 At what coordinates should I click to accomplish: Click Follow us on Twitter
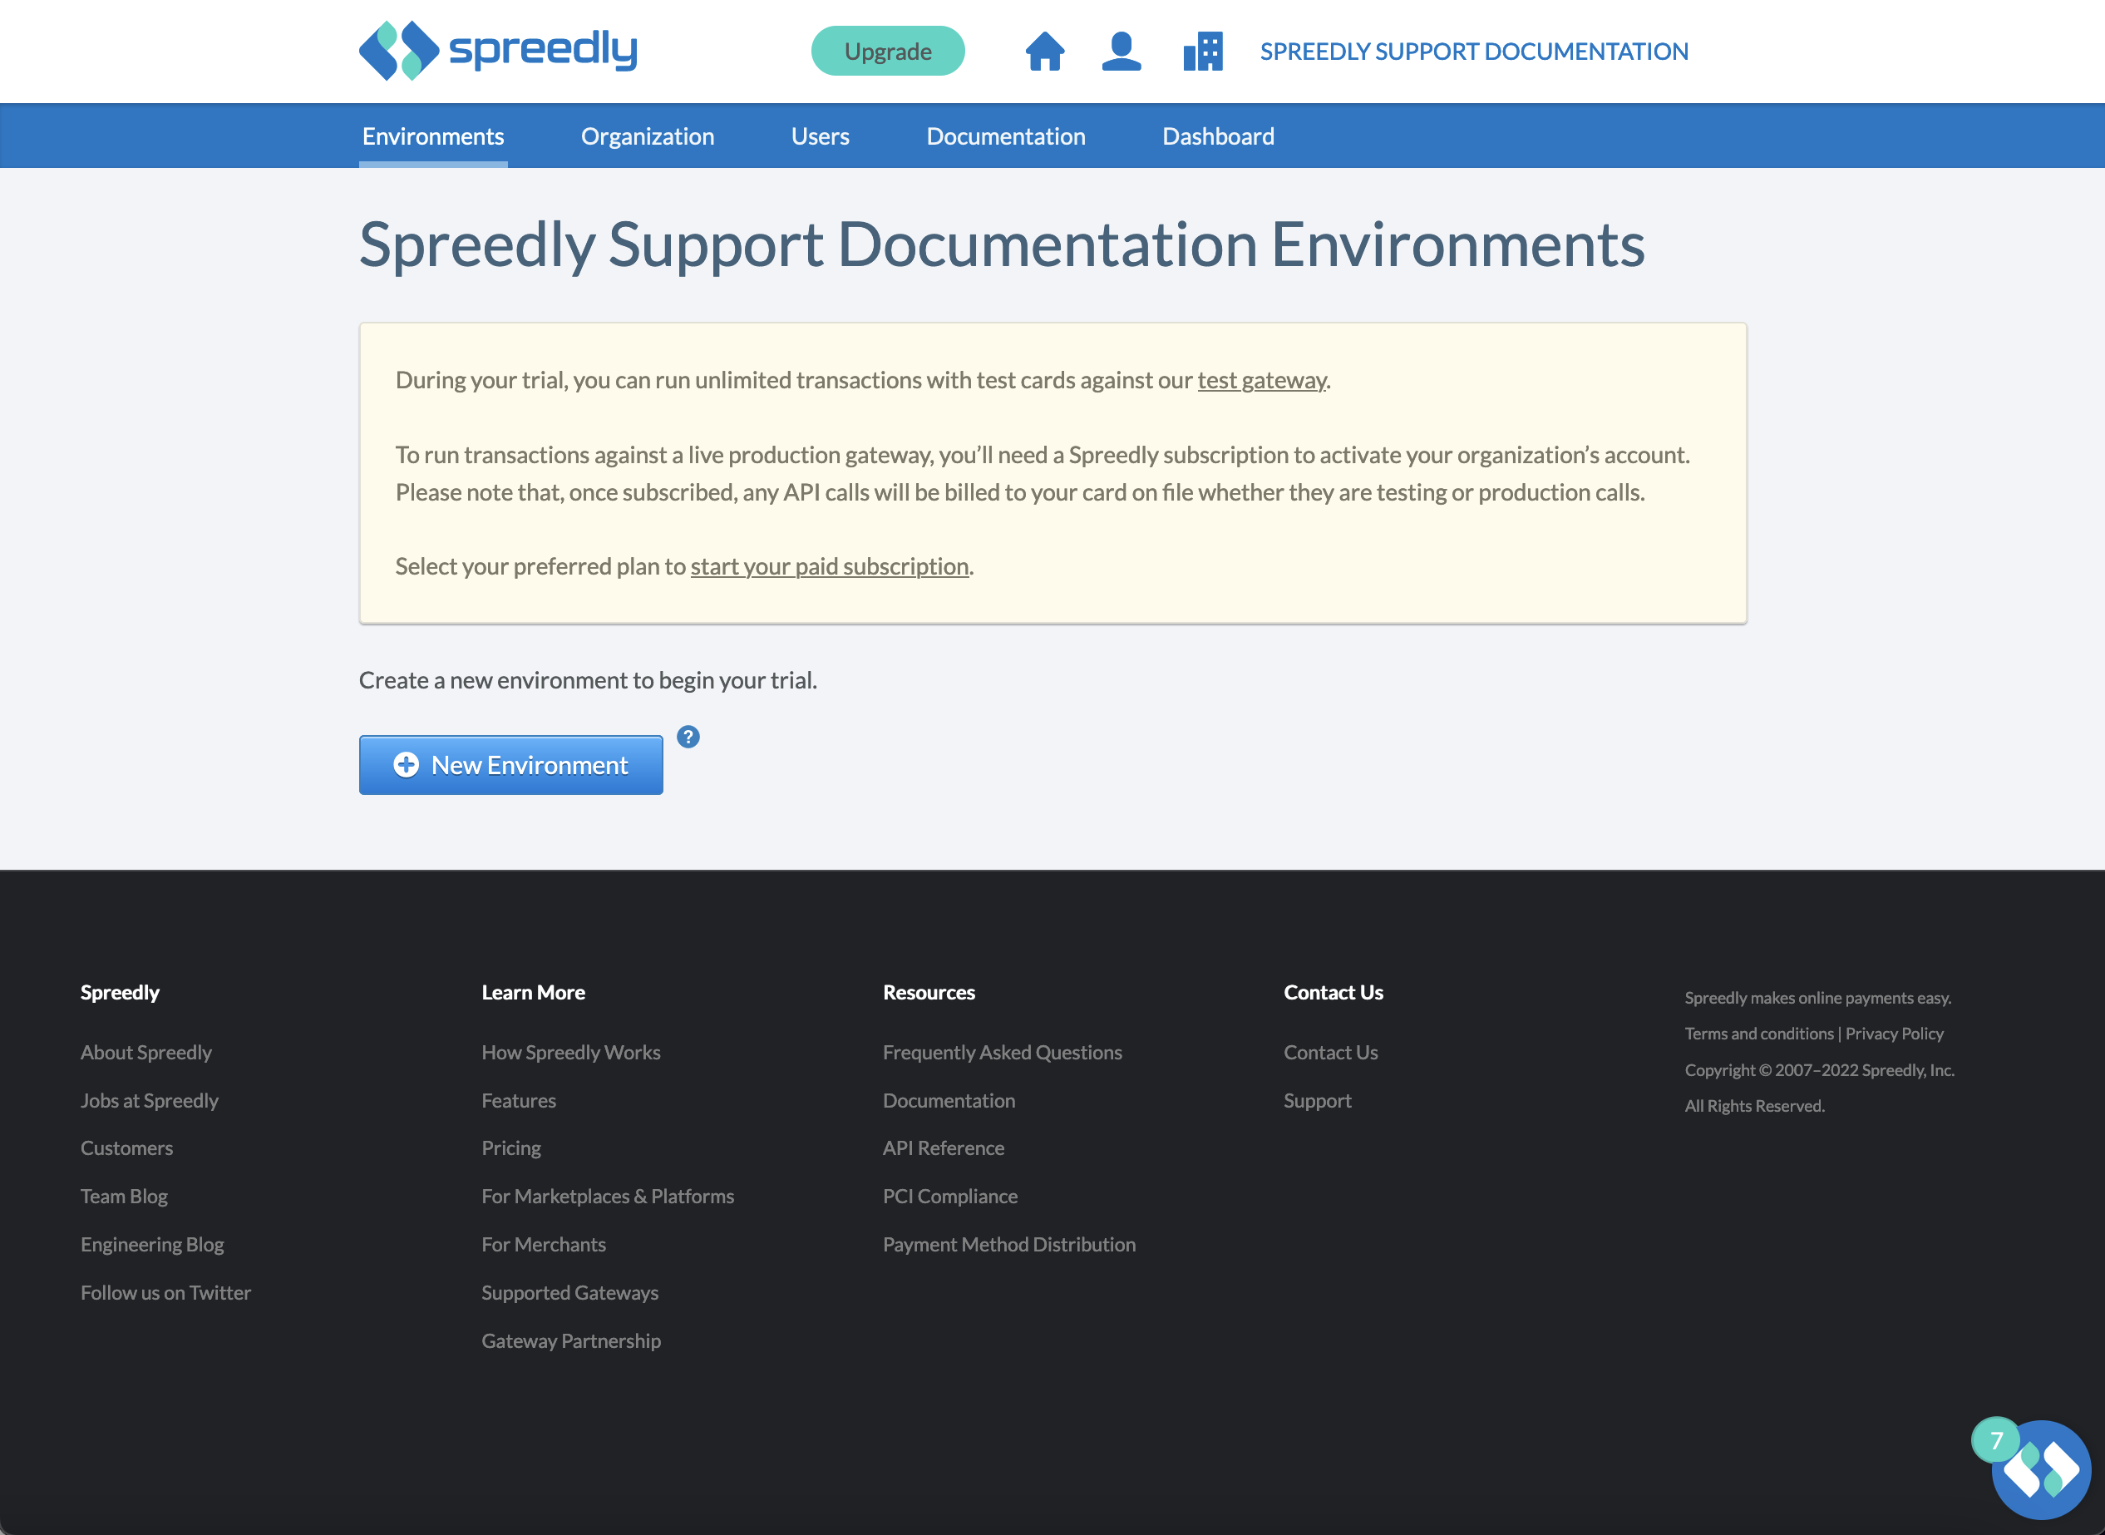click(x=165, y=1292)
